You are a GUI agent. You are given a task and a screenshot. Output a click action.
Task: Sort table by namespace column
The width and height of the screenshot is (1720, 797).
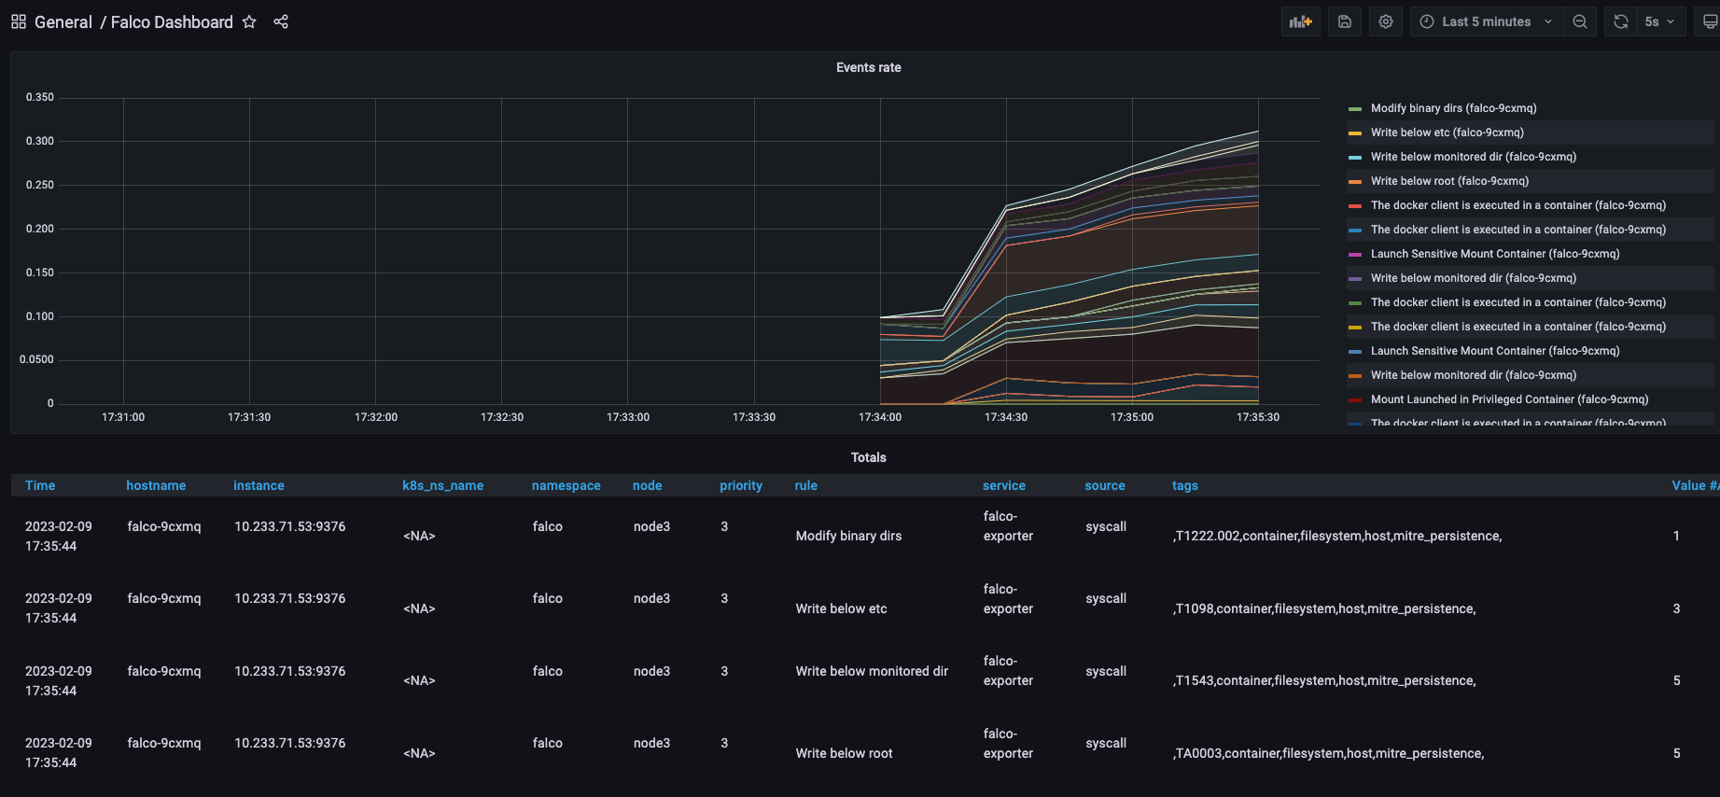coord(566,485)
